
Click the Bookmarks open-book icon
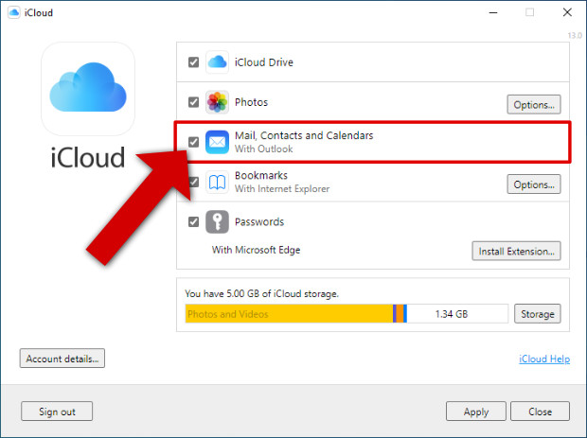pos(217,183)
